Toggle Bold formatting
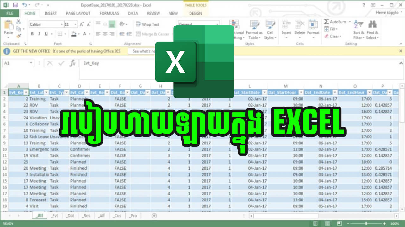Screen dimensions: 405x227 coord(32,34)
